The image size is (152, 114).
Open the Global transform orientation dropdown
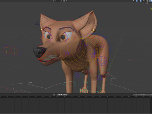coord(56,1)
